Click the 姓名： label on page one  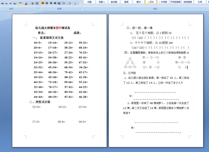pyautogui.click(x=42, y=33)
